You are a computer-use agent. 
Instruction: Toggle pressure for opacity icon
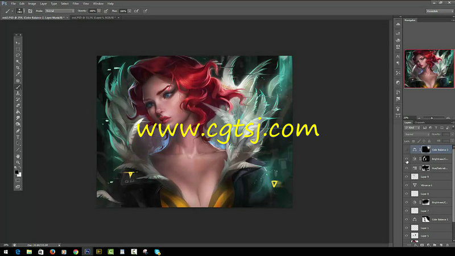point(106,11)
